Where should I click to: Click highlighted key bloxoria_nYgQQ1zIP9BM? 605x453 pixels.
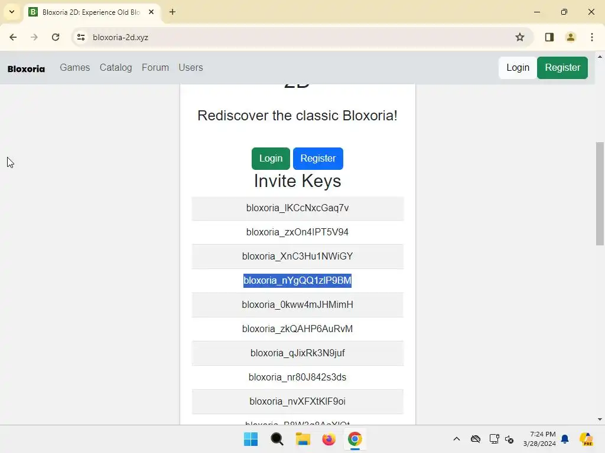(298, 280)
